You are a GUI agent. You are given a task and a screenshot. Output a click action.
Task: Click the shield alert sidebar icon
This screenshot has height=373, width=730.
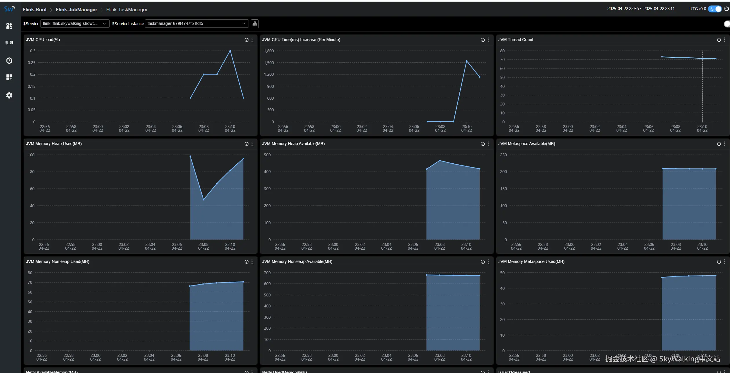[x=9, y=61]
